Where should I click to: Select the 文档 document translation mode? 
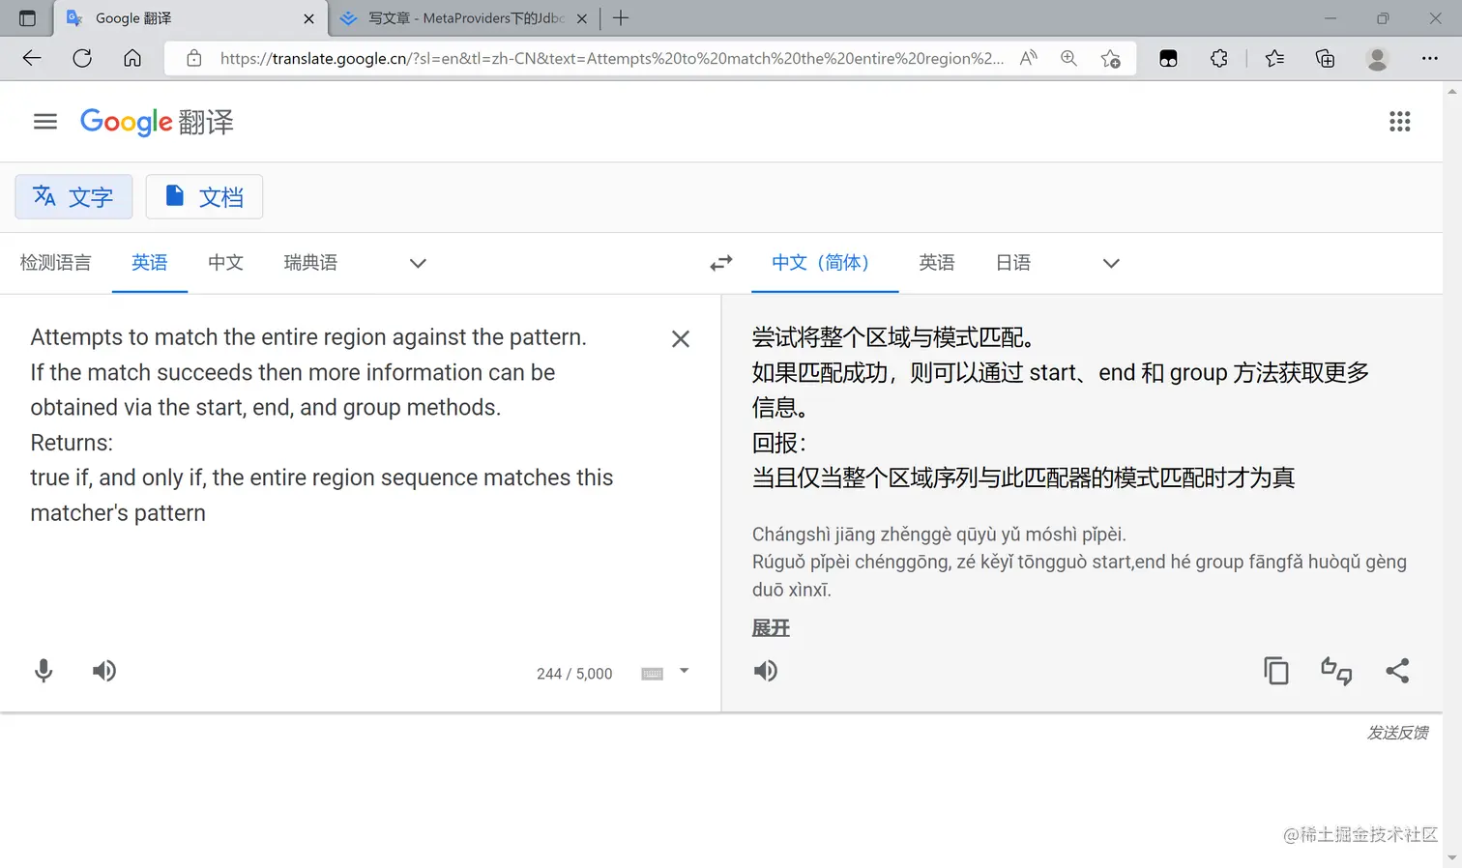[204, 197]
